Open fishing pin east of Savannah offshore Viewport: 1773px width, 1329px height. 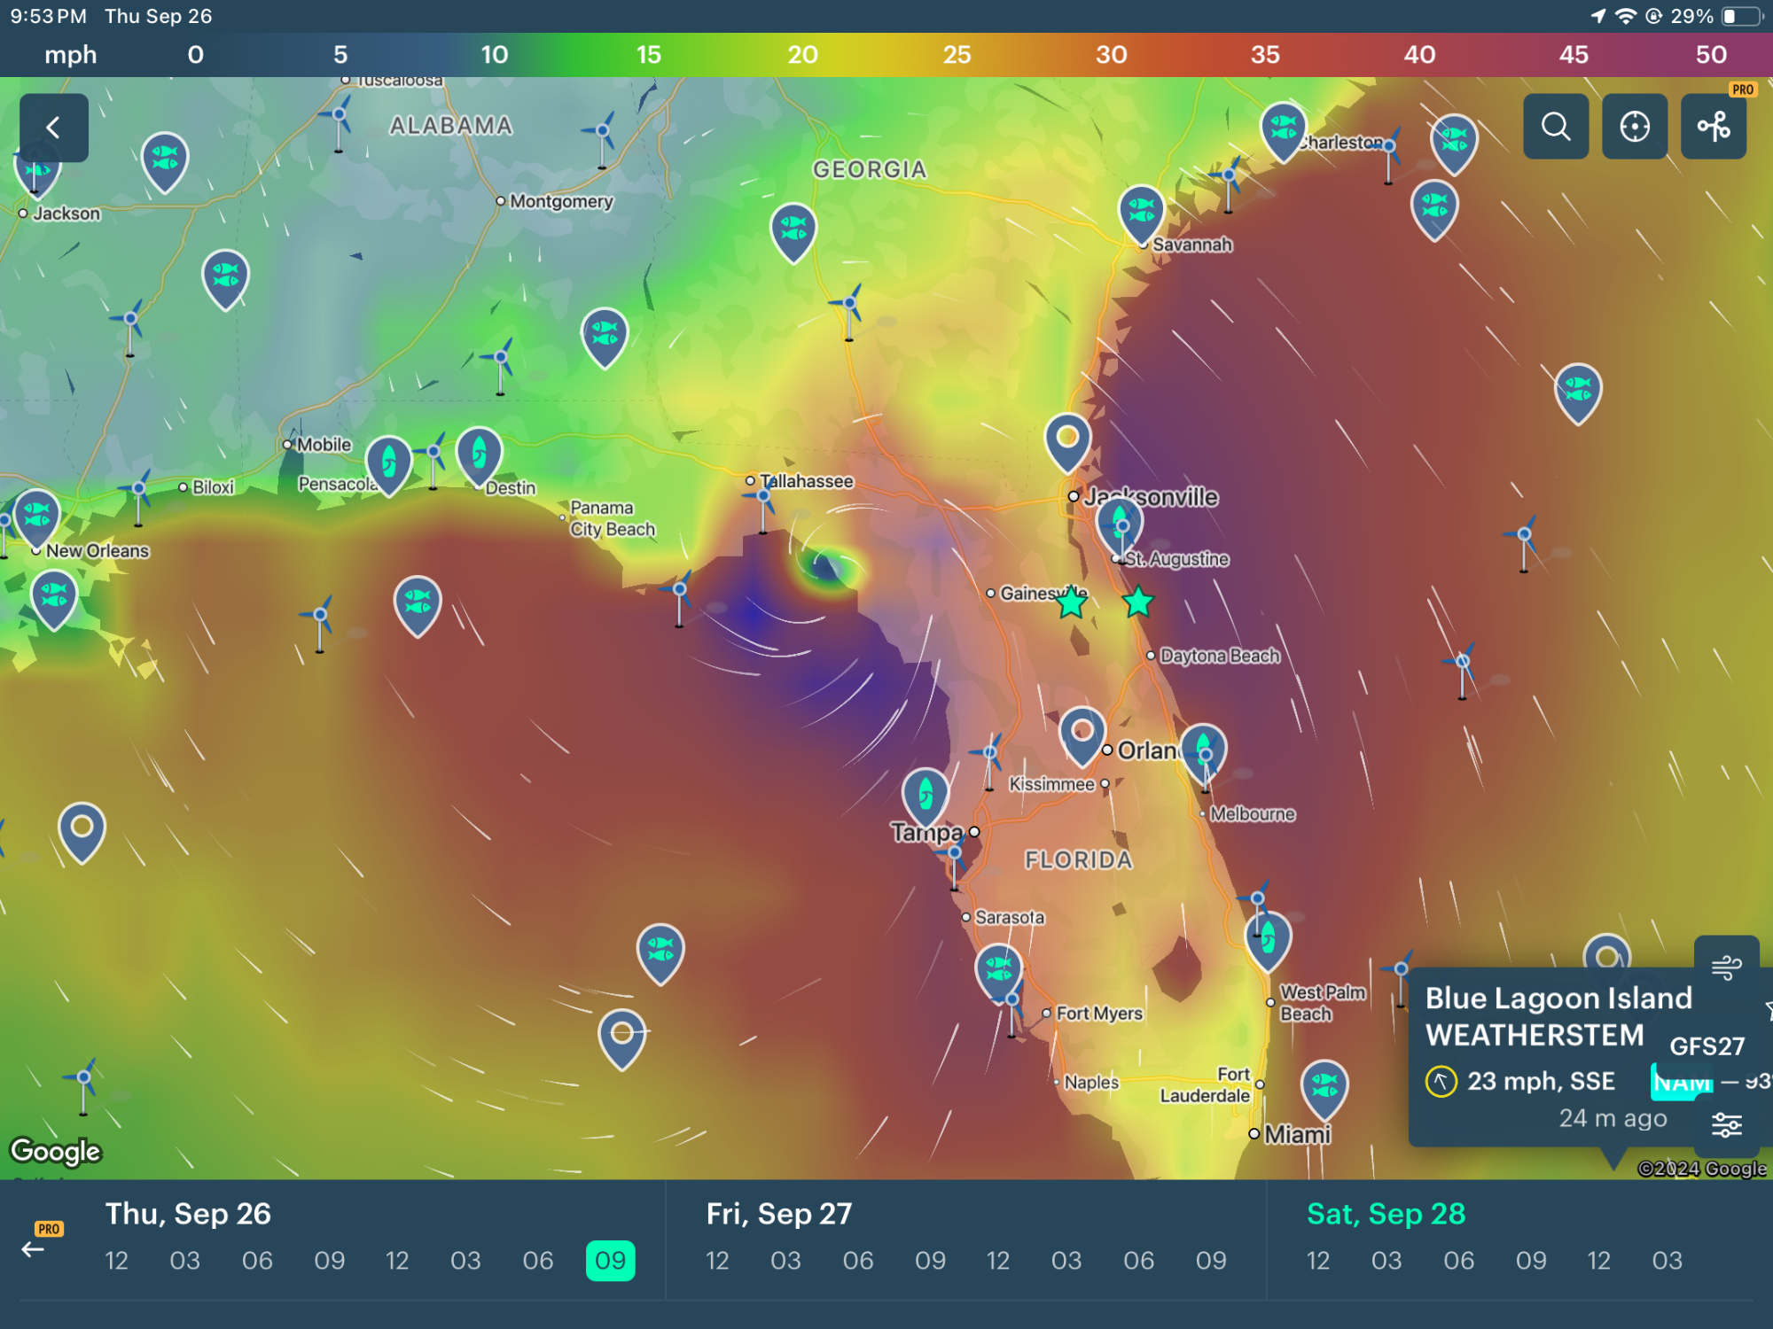click(x=1434, y=210)
